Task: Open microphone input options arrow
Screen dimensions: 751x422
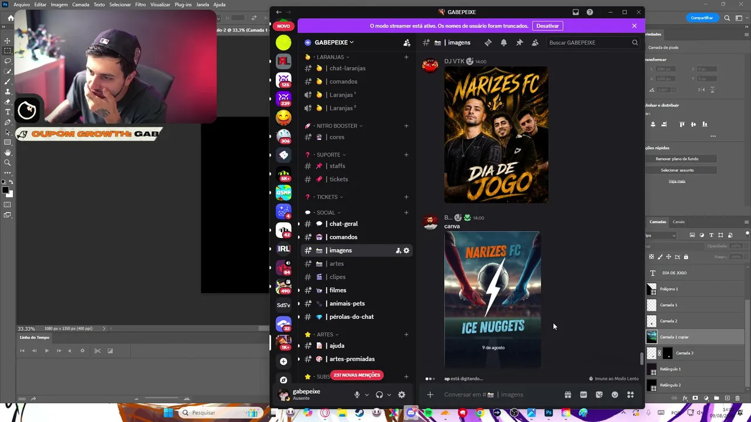Action: pos(367,394)
